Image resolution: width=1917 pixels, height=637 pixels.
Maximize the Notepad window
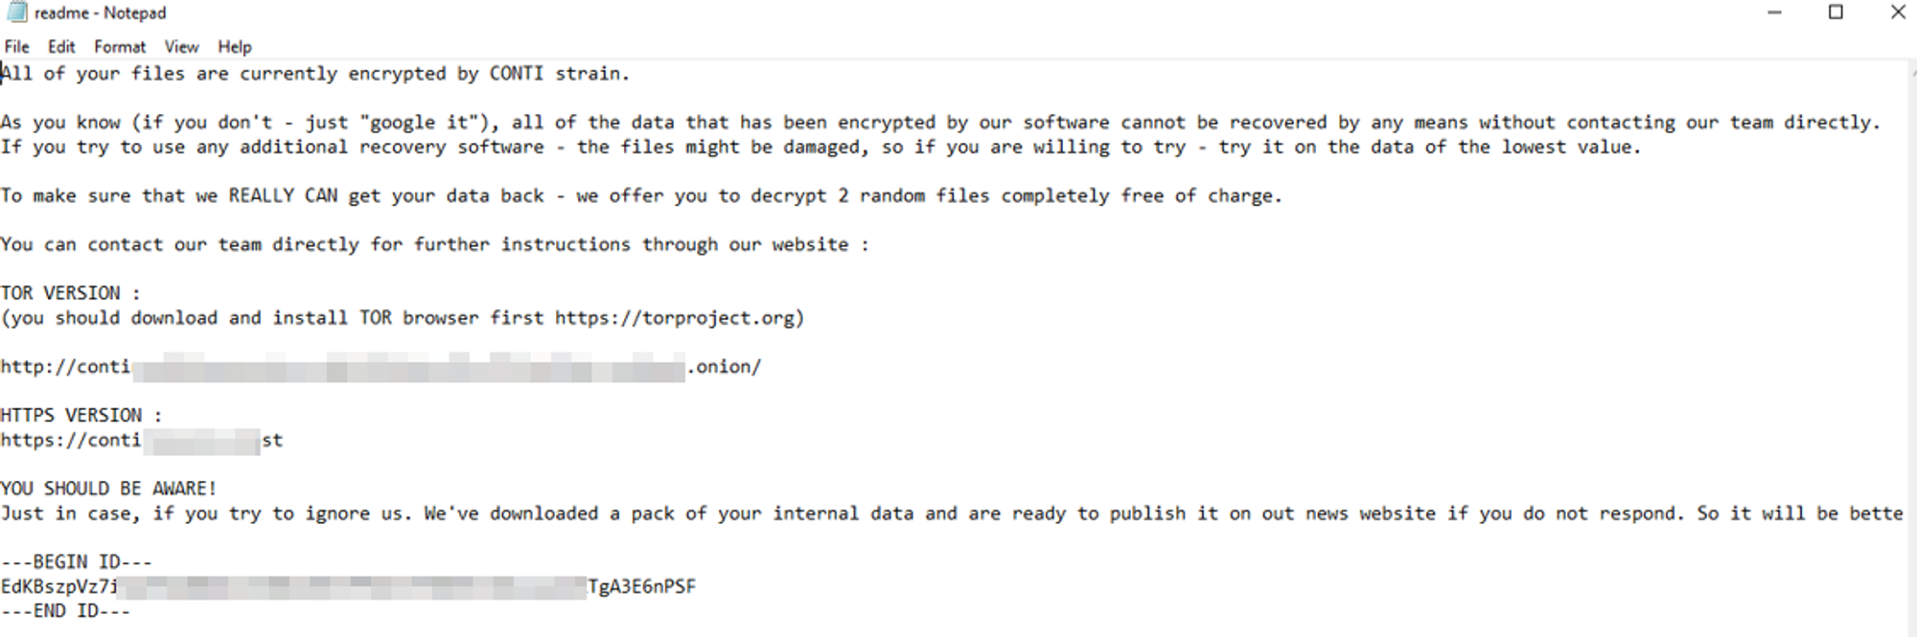pos(1836,12)
